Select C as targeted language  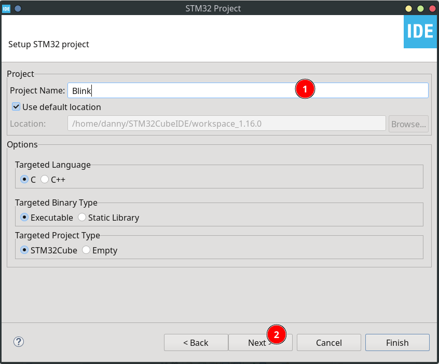[24, 179]
